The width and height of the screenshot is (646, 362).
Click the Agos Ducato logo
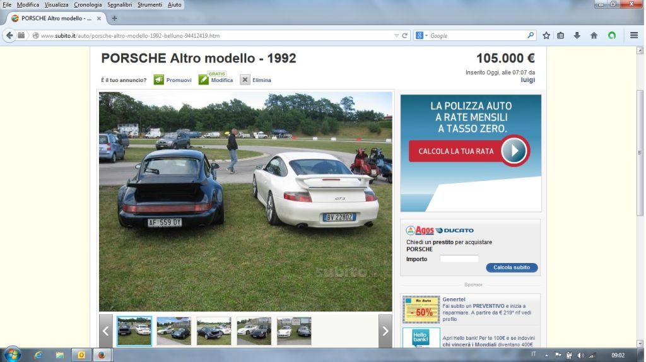point(440,230)
